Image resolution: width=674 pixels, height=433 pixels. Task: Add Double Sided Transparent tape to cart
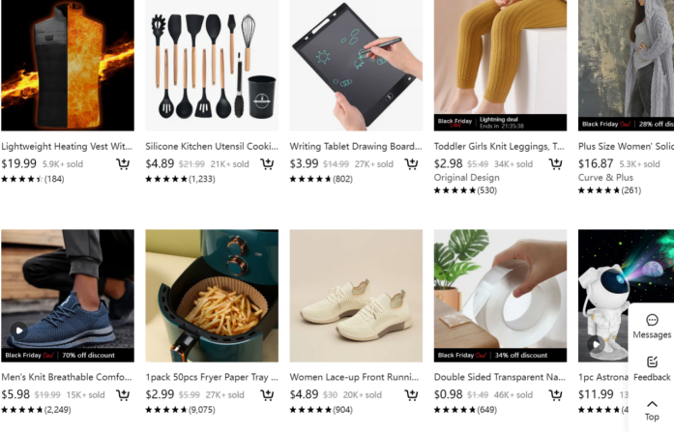(x=555, y=394)
